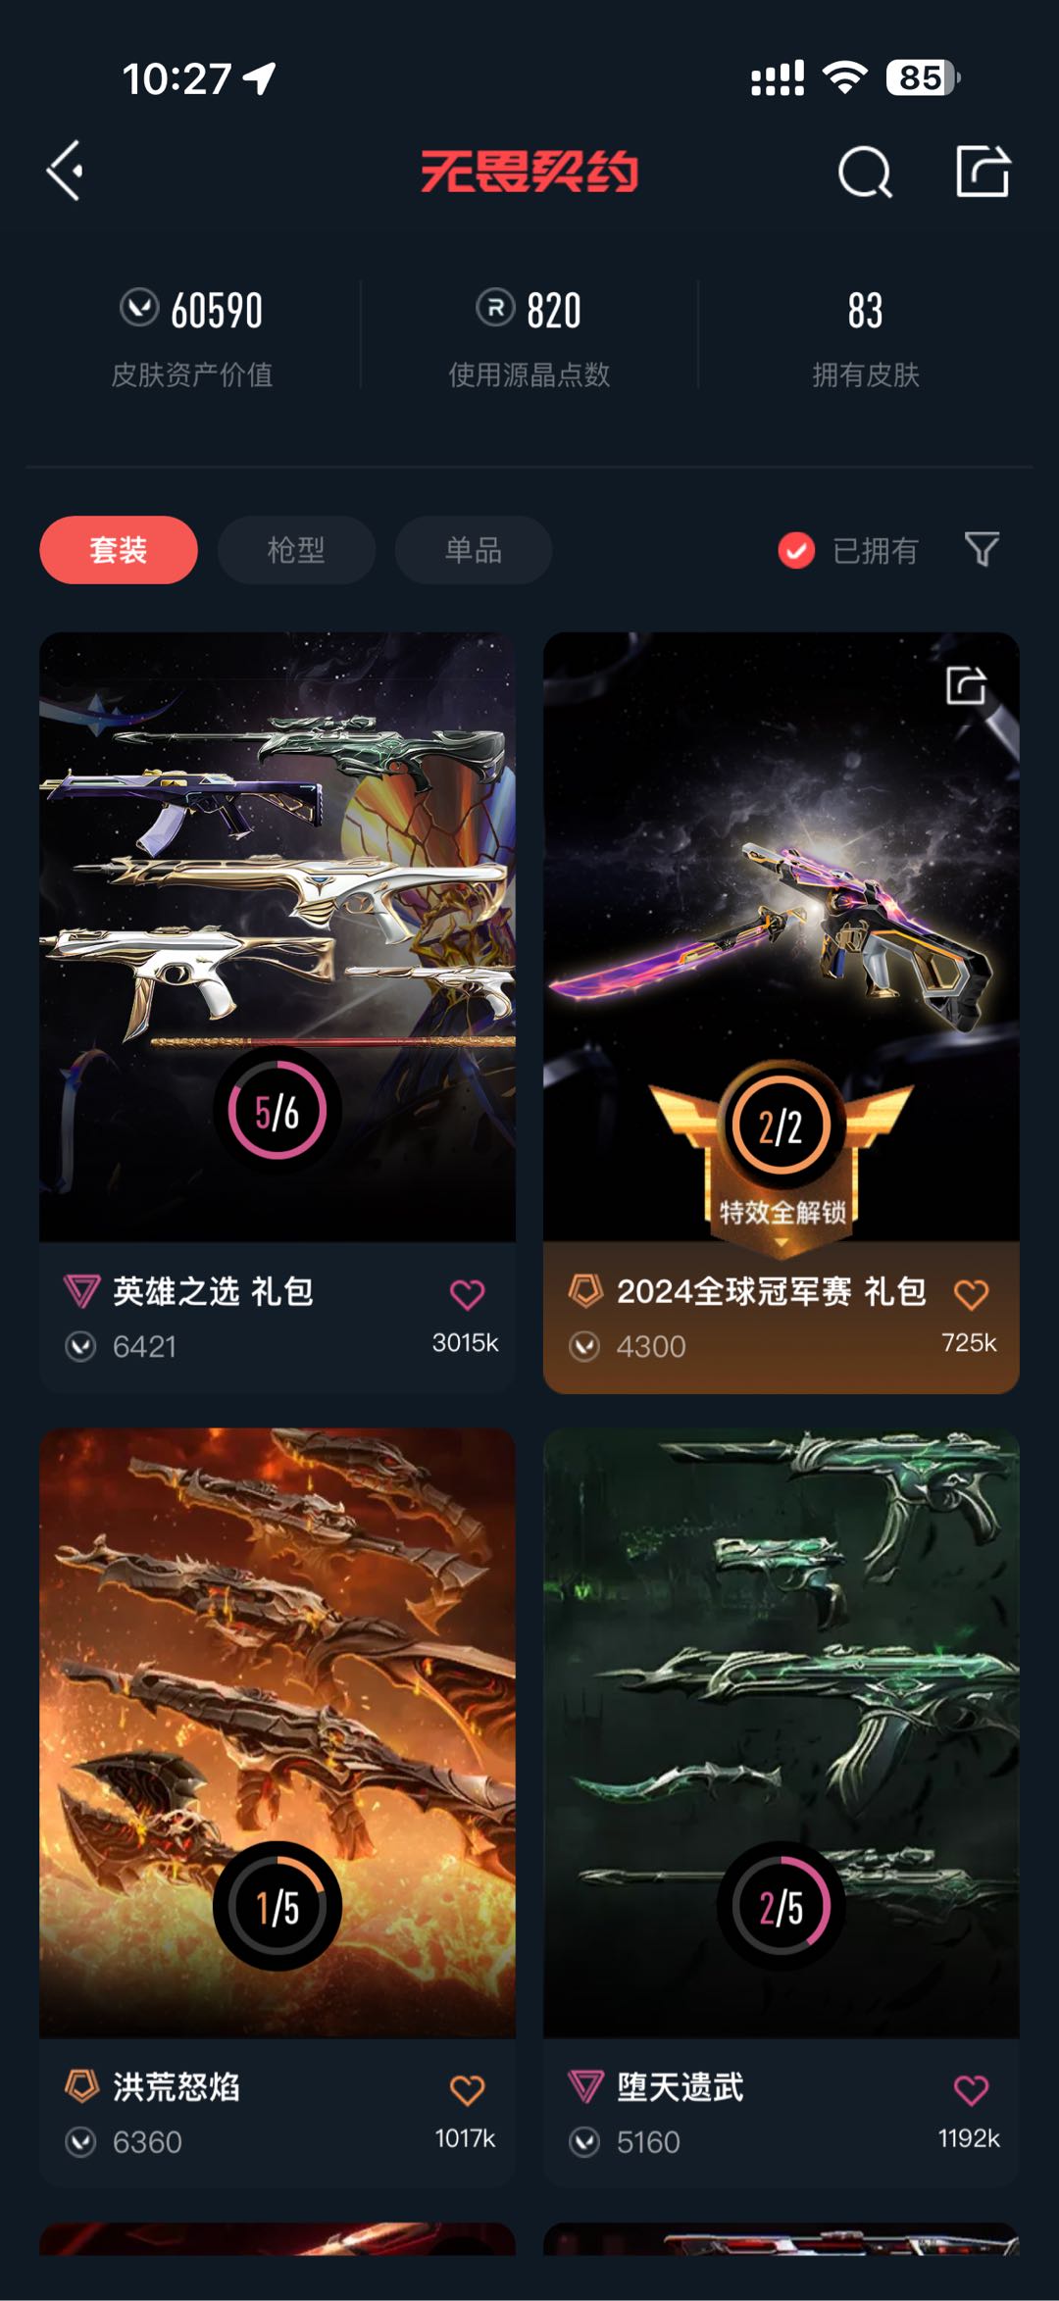1059x2301 pixels.
Task: Share the 2024全球冠军赛 card via its icon
Action: pos(966,685)
